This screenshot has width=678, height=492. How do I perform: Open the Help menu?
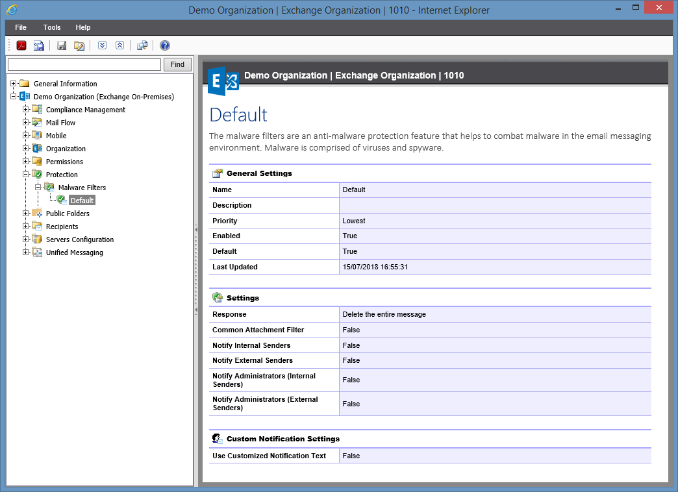83,27
